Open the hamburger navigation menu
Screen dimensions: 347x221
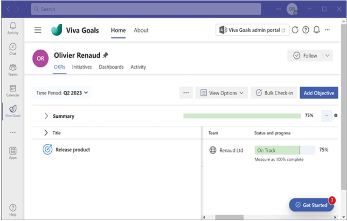[38, 30]
